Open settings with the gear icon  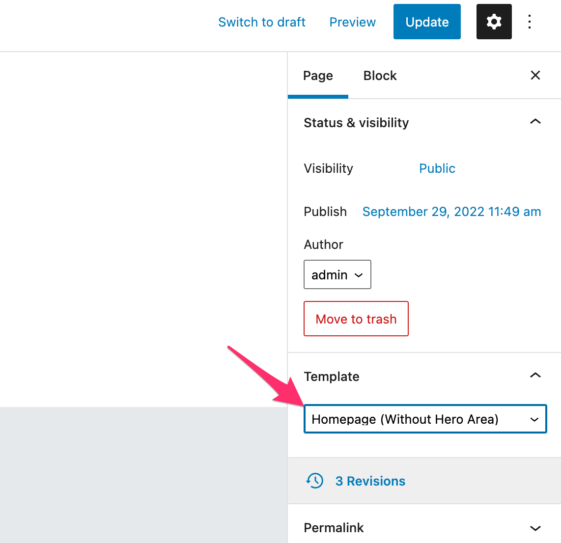coord(494,22)
